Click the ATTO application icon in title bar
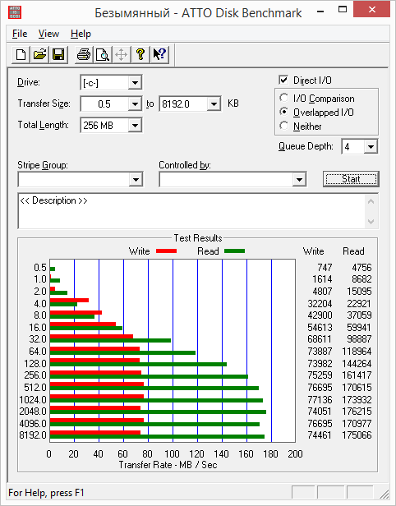Image resolution: width=396 pixels, height=506 pixels. (15, 12)
